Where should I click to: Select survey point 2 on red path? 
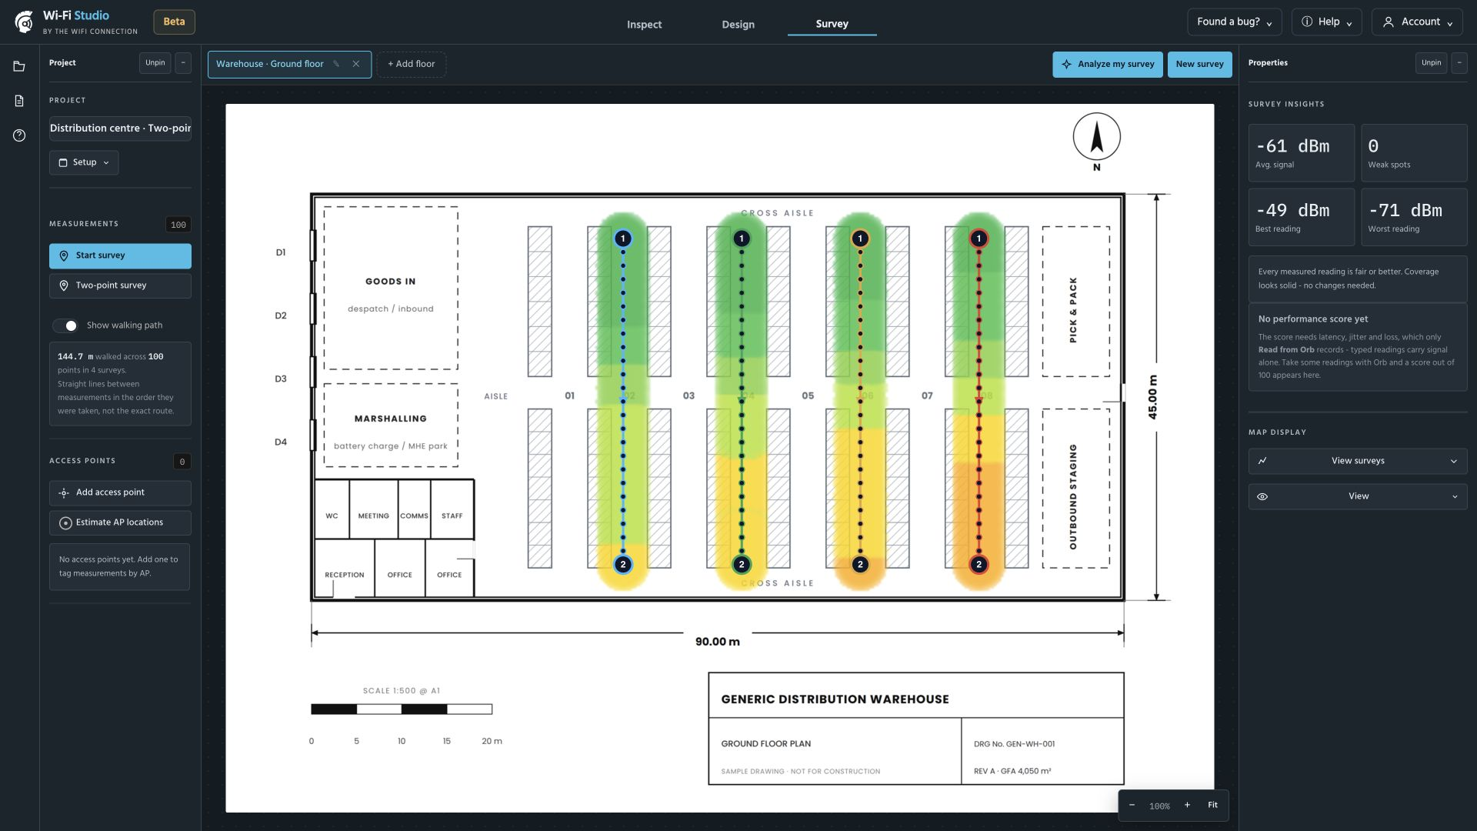(979, 565)
